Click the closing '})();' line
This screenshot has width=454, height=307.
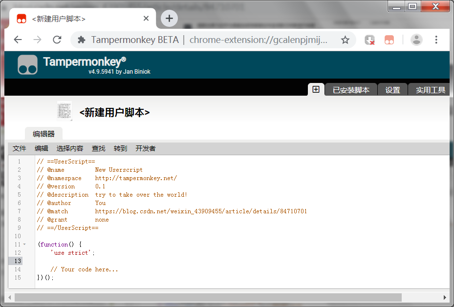tap(45, 278)
